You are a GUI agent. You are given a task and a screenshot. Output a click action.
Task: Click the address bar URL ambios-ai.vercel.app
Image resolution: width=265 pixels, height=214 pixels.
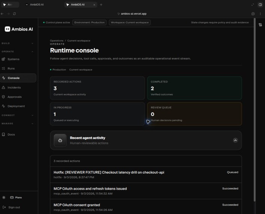click(134, 14)
